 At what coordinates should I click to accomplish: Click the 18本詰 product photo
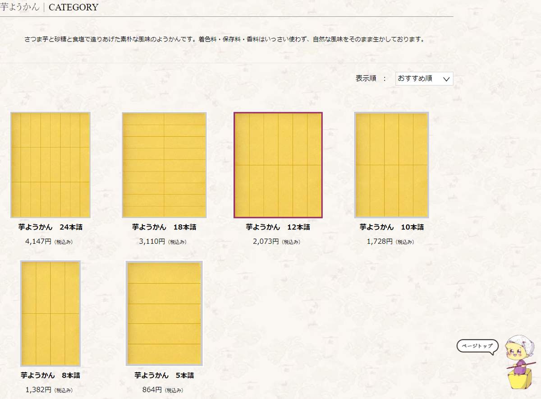(x=165, y=164)
